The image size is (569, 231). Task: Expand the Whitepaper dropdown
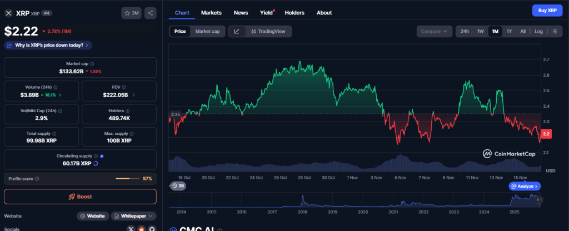(x=133, y=215)
